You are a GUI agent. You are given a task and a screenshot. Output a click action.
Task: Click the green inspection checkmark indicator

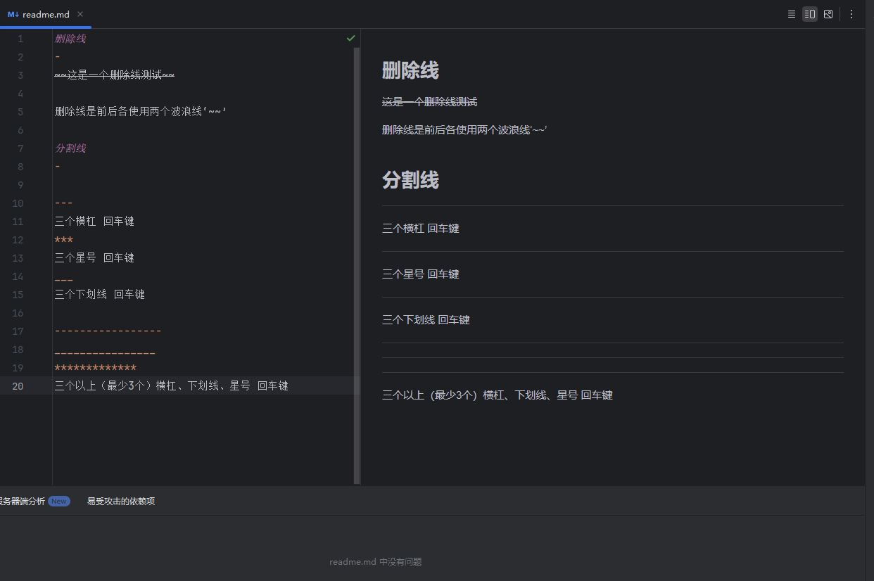pos(351,38)
